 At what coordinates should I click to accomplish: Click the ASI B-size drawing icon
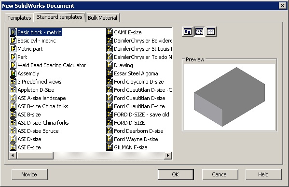13,114
